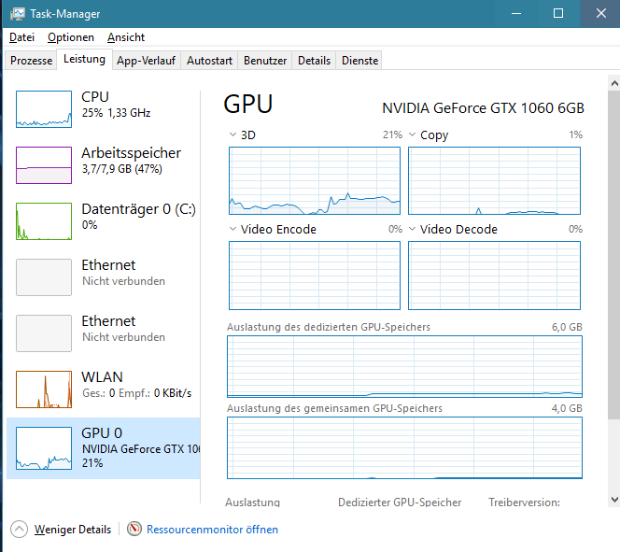
Task: Switch to the Benutzer tab
Action: [x=265, y=61]
